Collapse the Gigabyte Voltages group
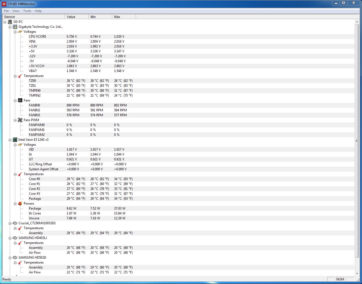 click(15, 32)
